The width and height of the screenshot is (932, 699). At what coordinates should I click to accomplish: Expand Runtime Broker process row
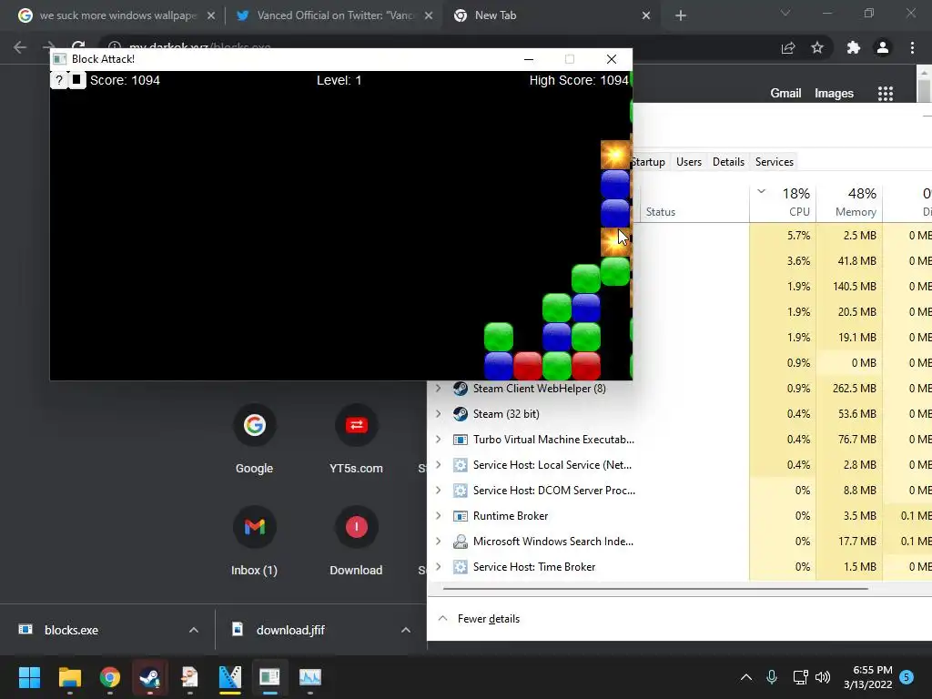pos(439,516)
